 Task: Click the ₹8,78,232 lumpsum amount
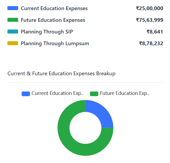point(151,43)
